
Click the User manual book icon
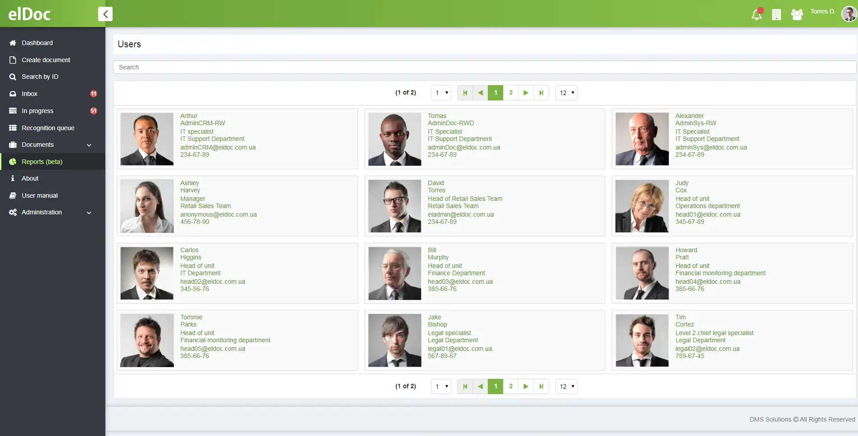tap(13, 195)
